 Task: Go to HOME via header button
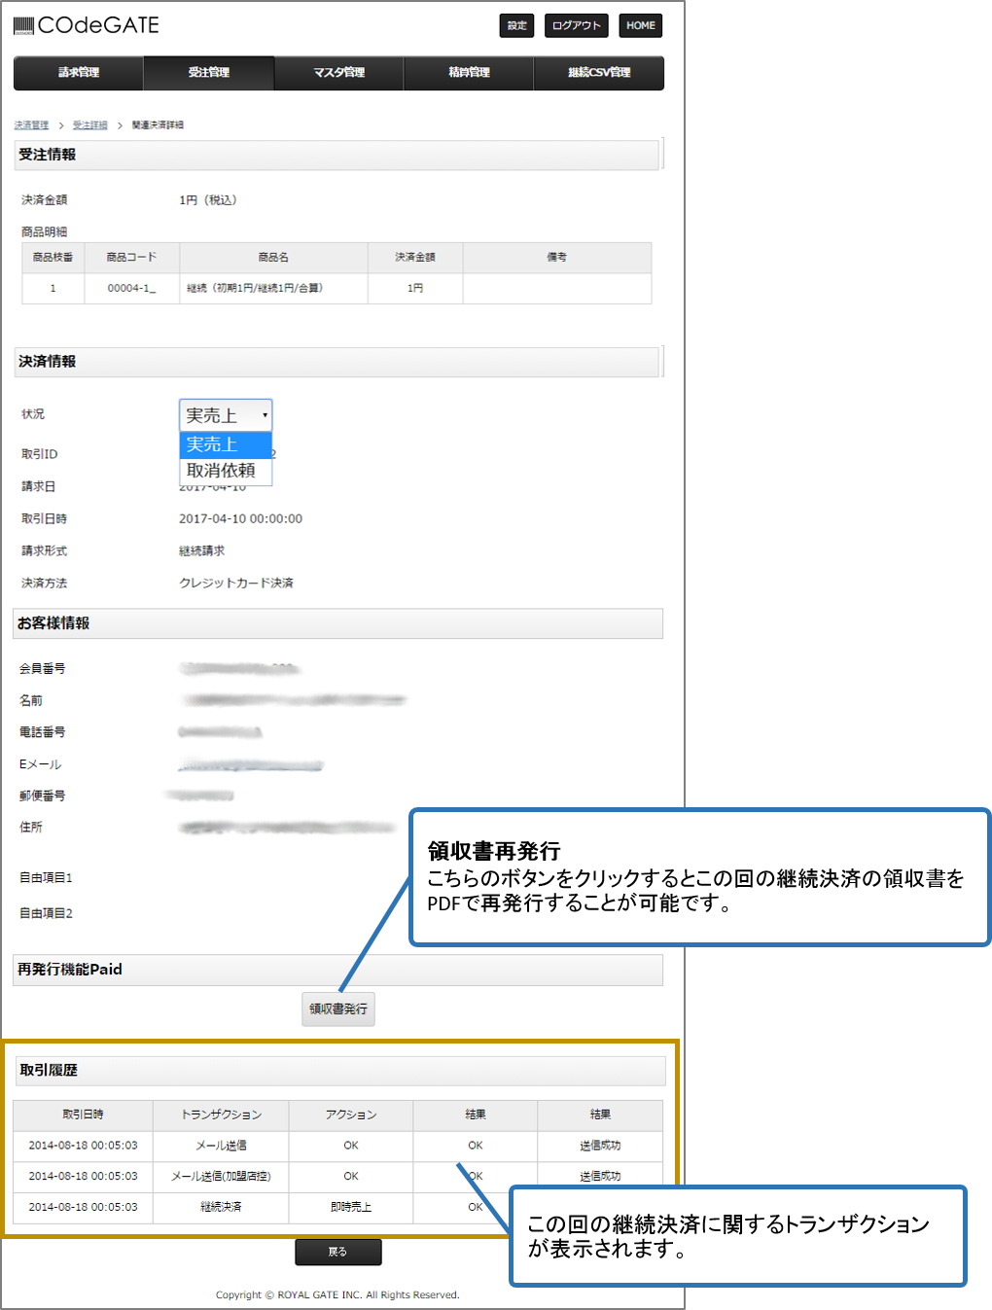point(640,25)
